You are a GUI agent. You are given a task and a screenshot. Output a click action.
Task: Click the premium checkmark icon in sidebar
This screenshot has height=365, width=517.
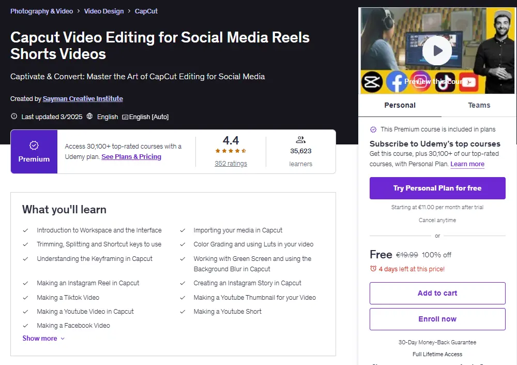(x=373, y=129)
